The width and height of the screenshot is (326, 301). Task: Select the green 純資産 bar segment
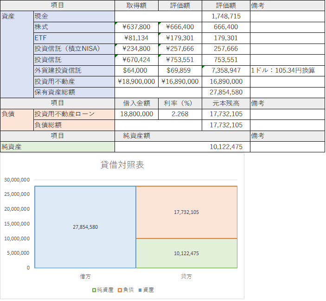(x=186, y=253)
